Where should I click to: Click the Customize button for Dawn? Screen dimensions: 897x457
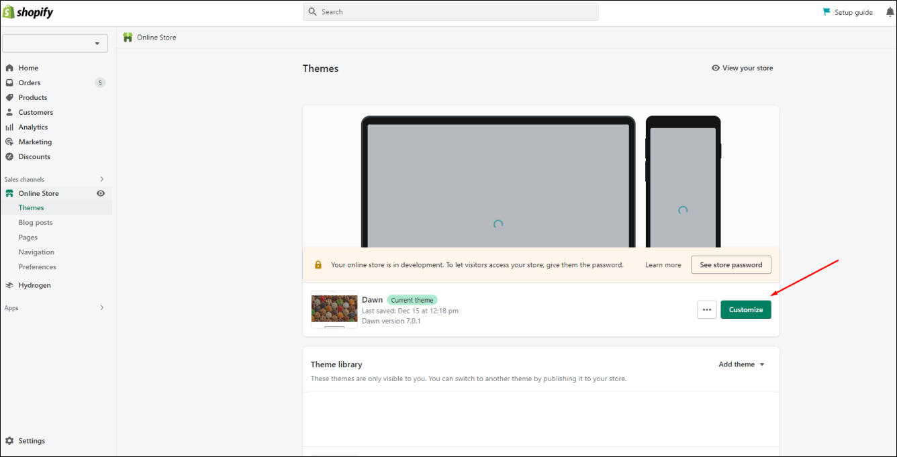pyautogui.click(x=746, y=309)
